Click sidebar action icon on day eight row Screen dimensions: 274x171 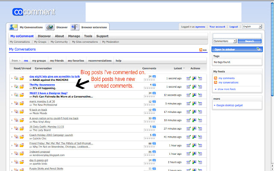[200, 79]
